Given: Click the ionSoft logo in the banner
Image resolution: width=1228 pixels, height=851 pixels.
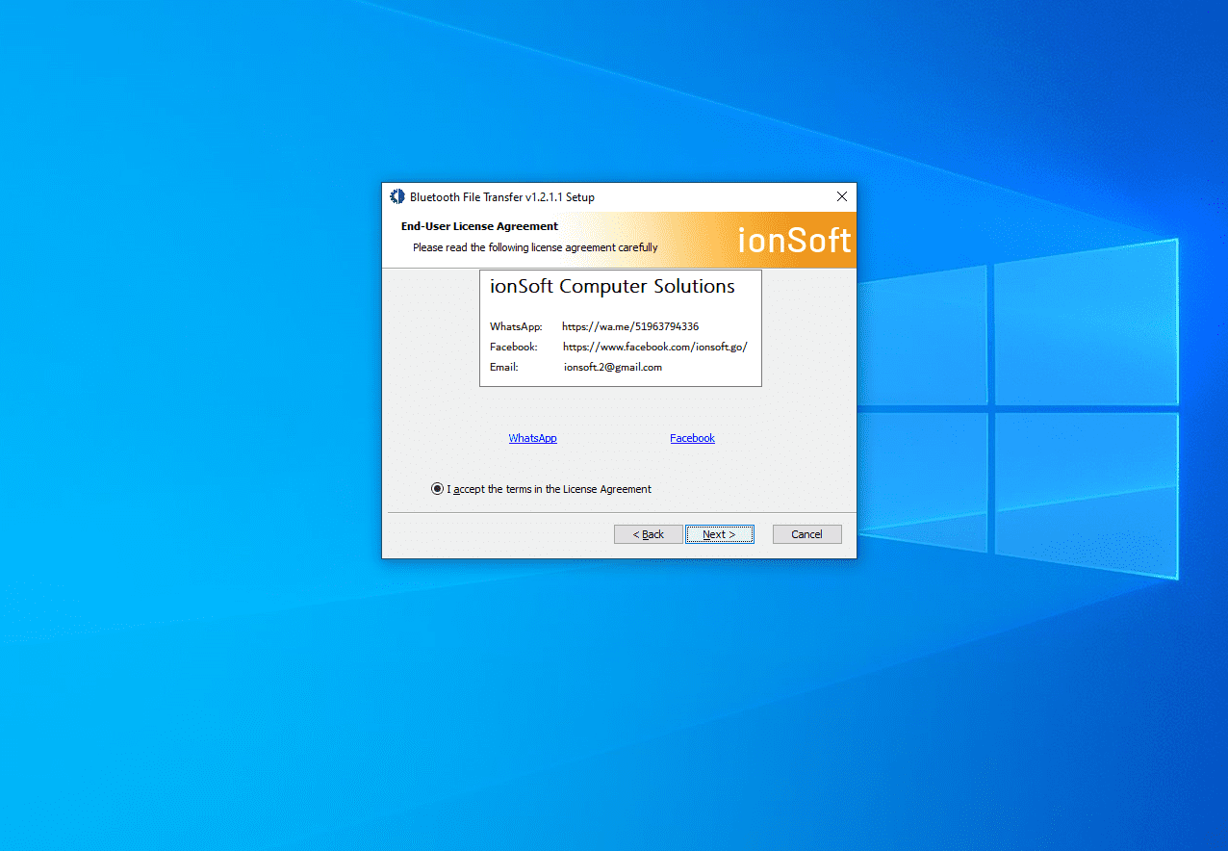Looking at the screenshot, I should point(794,240).
